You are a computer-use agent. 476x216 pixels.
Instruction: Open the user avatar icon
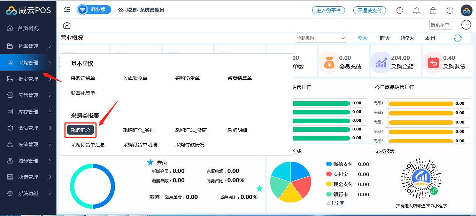pos(466,10)
